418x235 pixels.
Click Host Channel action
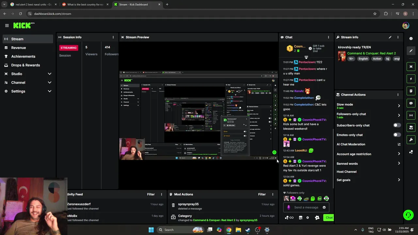[346, 172]
